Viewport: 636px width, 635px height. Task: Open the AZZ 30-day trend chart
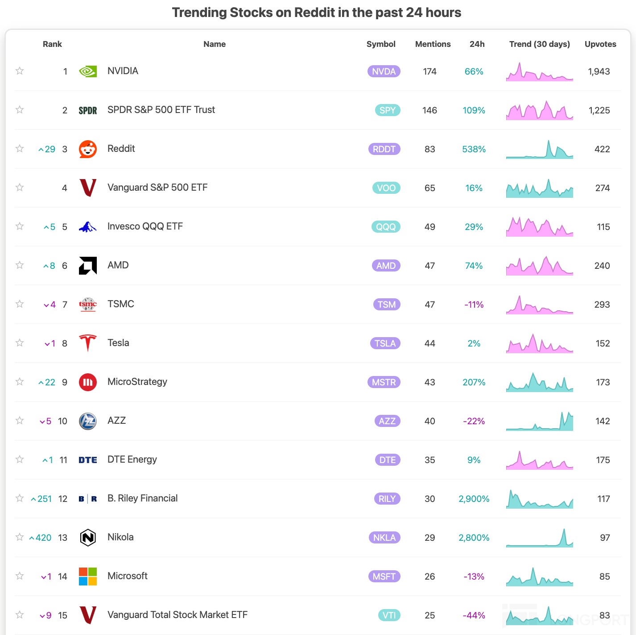540,421
